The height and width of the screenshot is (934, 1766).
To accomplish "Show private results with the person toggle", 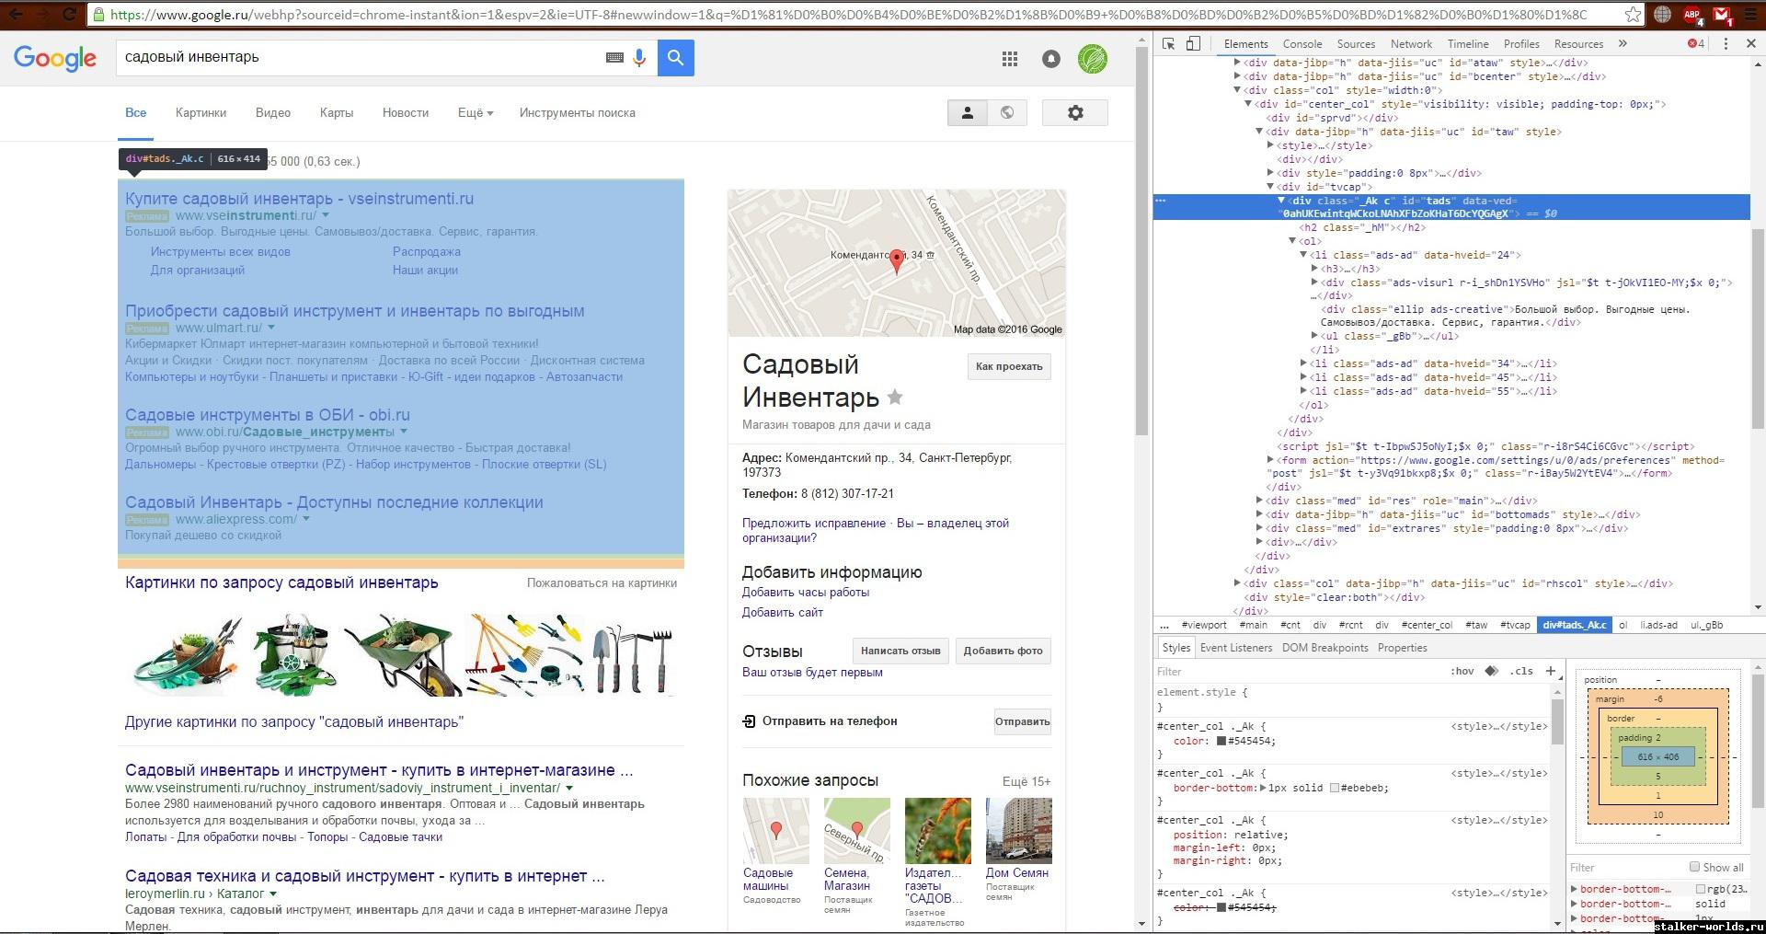I will (x=967, y=112).
